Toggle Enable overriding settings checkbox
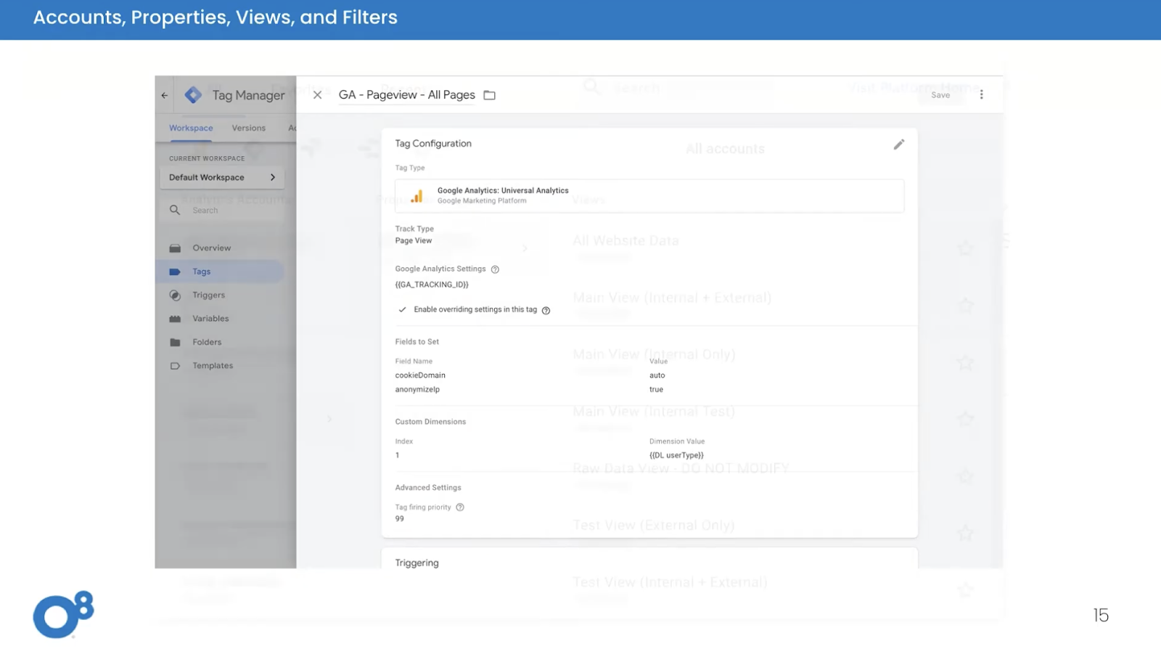The width and height of the screenshot is (1161, 649). [x=402, y=309]
